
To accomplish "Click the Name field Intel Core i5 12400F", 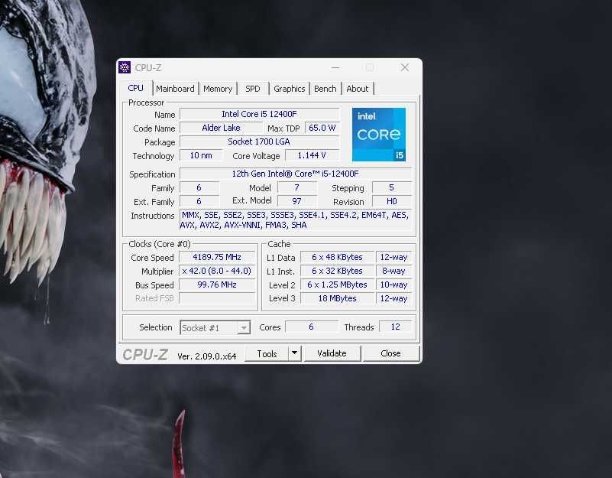I will [259, 114].
